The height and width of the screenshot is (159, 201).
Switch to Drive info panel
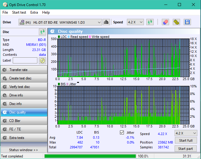[24, 95]
